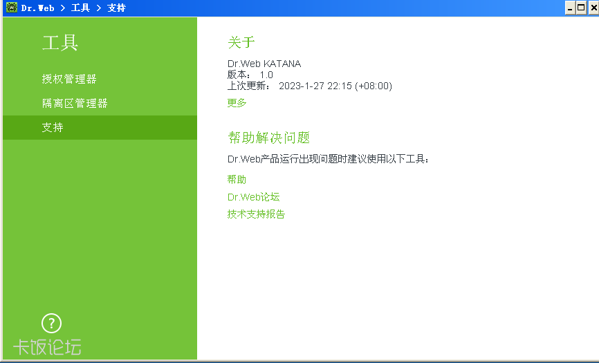Click the 工具 sidebar heading
This screenshot has width=599, height=363.
click(60, 43)
